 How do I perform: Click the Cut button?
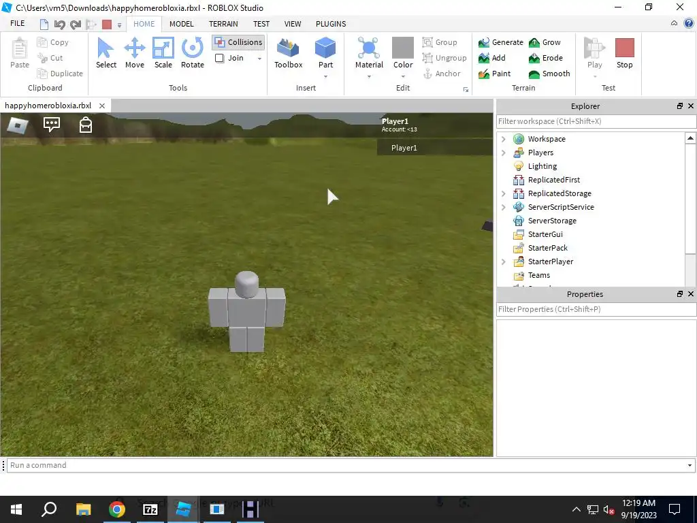click(50, 58)
